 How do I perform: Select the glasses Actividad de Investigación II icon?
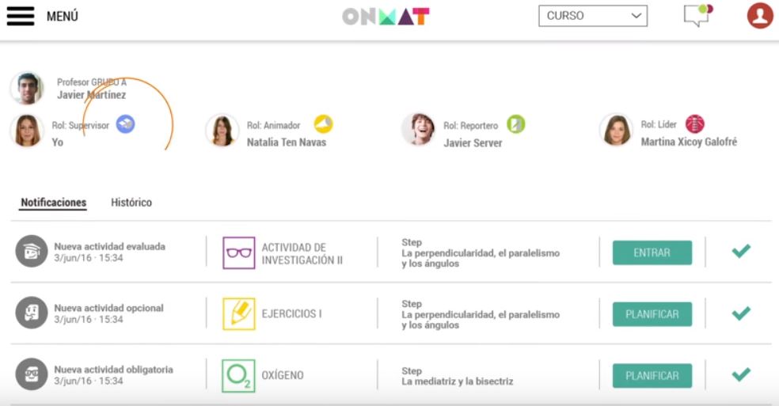(x=238, y=253)
